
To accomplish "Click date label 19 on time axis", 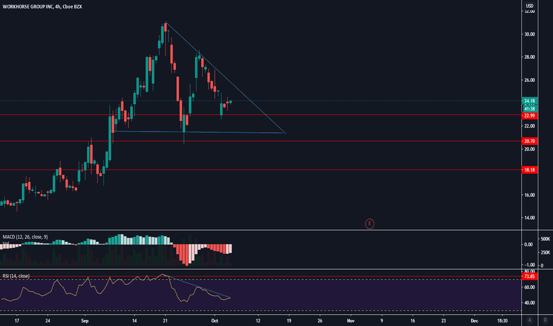I will click(x=289, y=321).
